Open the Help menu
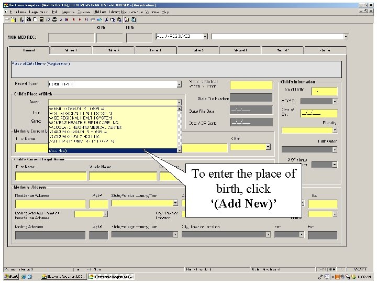Viewport: 377px width, 283px height. point(165,12)
